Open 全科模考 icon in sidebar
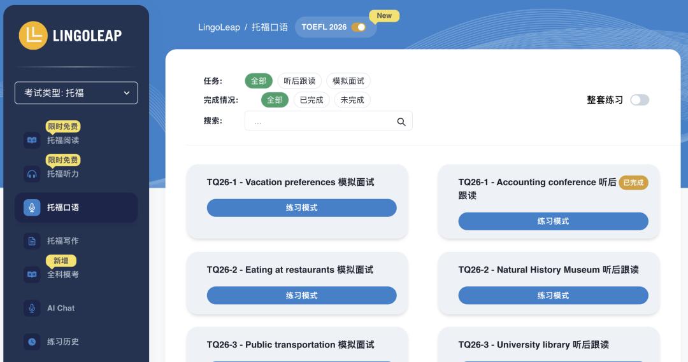This screenshot has width=688, height=362. [x=32, y=274]
